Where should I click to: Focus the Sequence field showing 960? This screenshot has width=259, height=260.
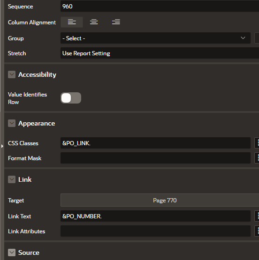(x=160, y=6)
